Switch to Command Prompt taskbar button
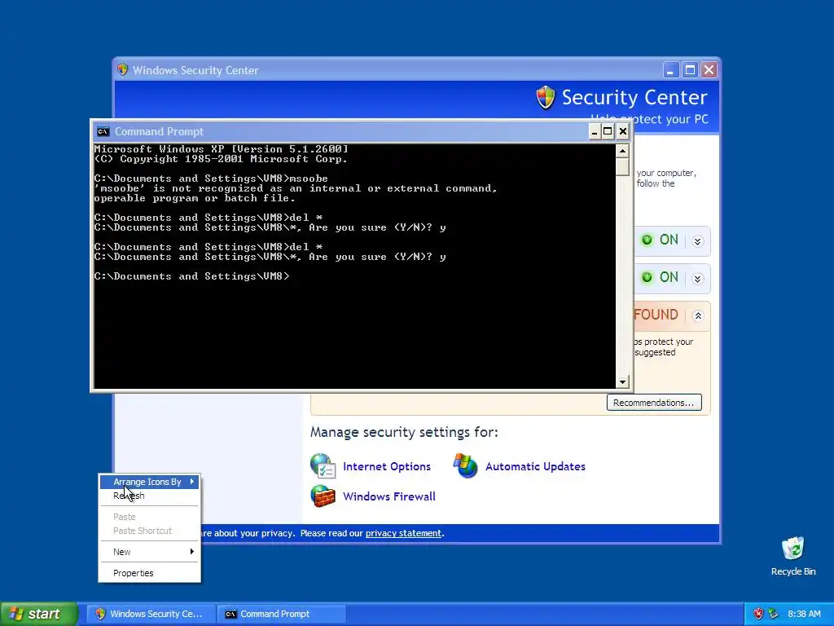This screenshot has height=626, width=834. point(281,614)
